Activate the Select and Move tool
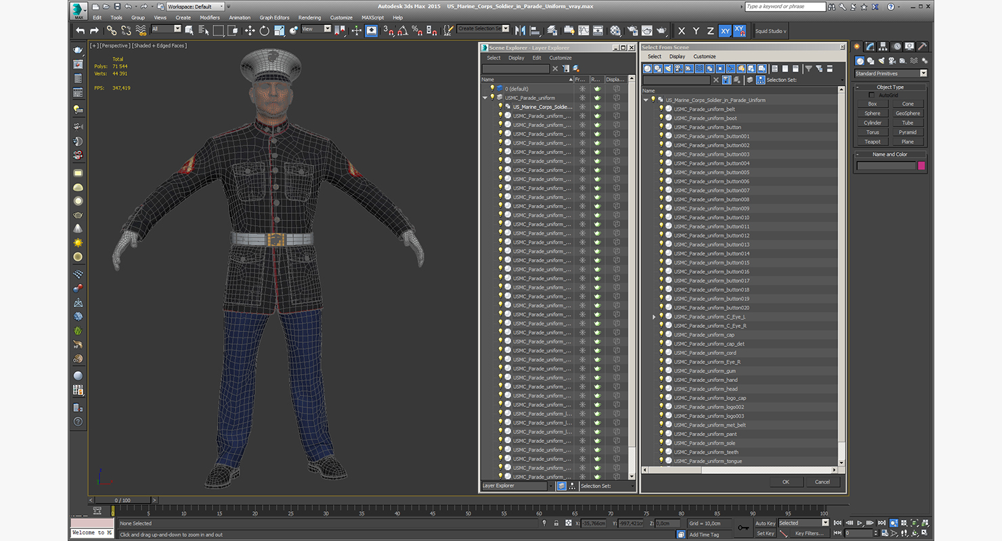1002x541 pixels. point(250,30)
